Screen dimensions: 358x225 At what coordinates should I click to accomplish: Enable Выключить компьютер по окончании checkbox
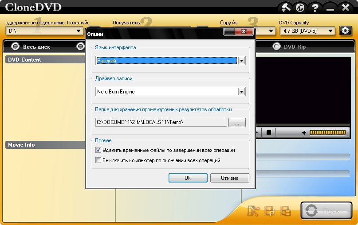(x=98, y=160)
